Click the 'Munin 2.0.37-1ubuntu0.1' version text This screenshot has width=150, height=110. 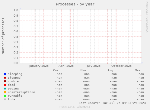75,107
